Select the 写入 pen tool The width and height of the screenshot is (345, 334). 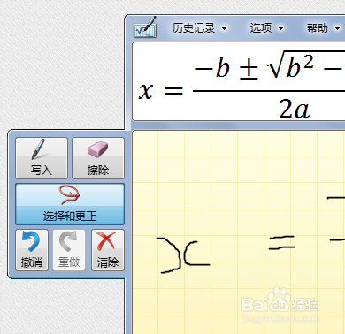pos(42,158)
